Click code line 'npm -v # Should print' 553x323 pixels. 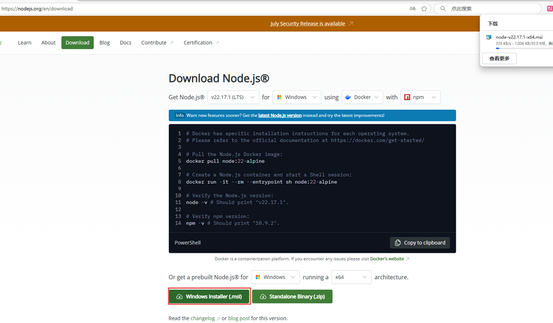click(232, 223)
